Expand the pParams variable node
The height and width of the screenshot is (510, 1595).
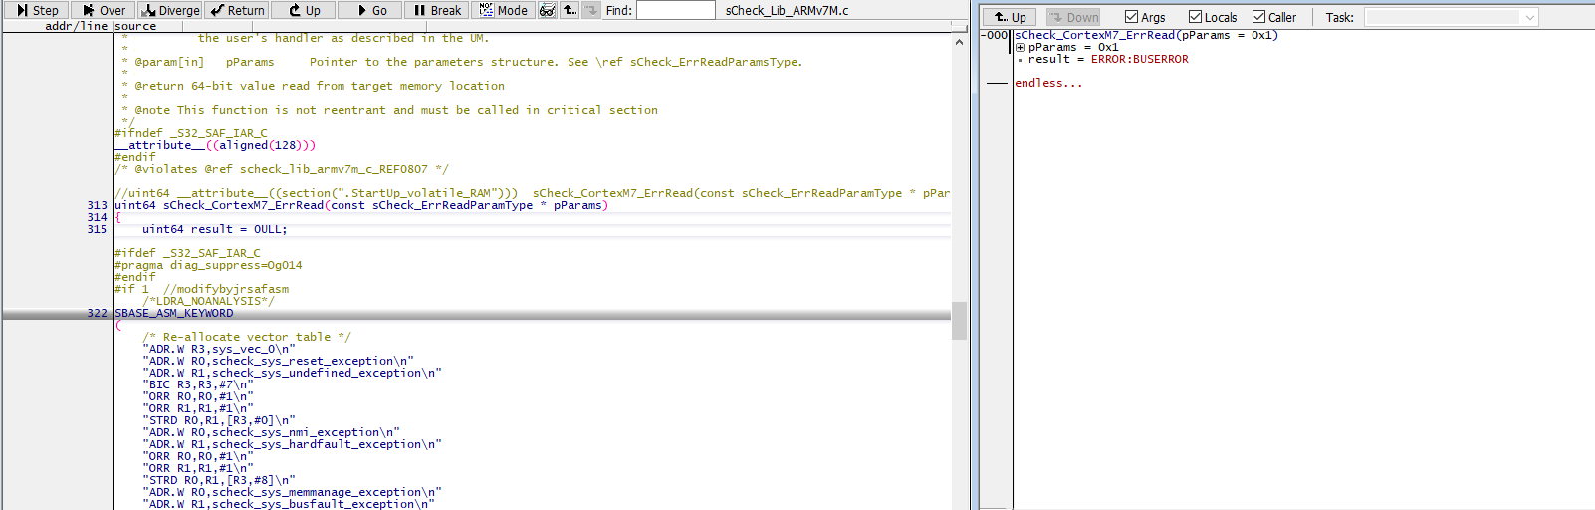(1020, 47)
